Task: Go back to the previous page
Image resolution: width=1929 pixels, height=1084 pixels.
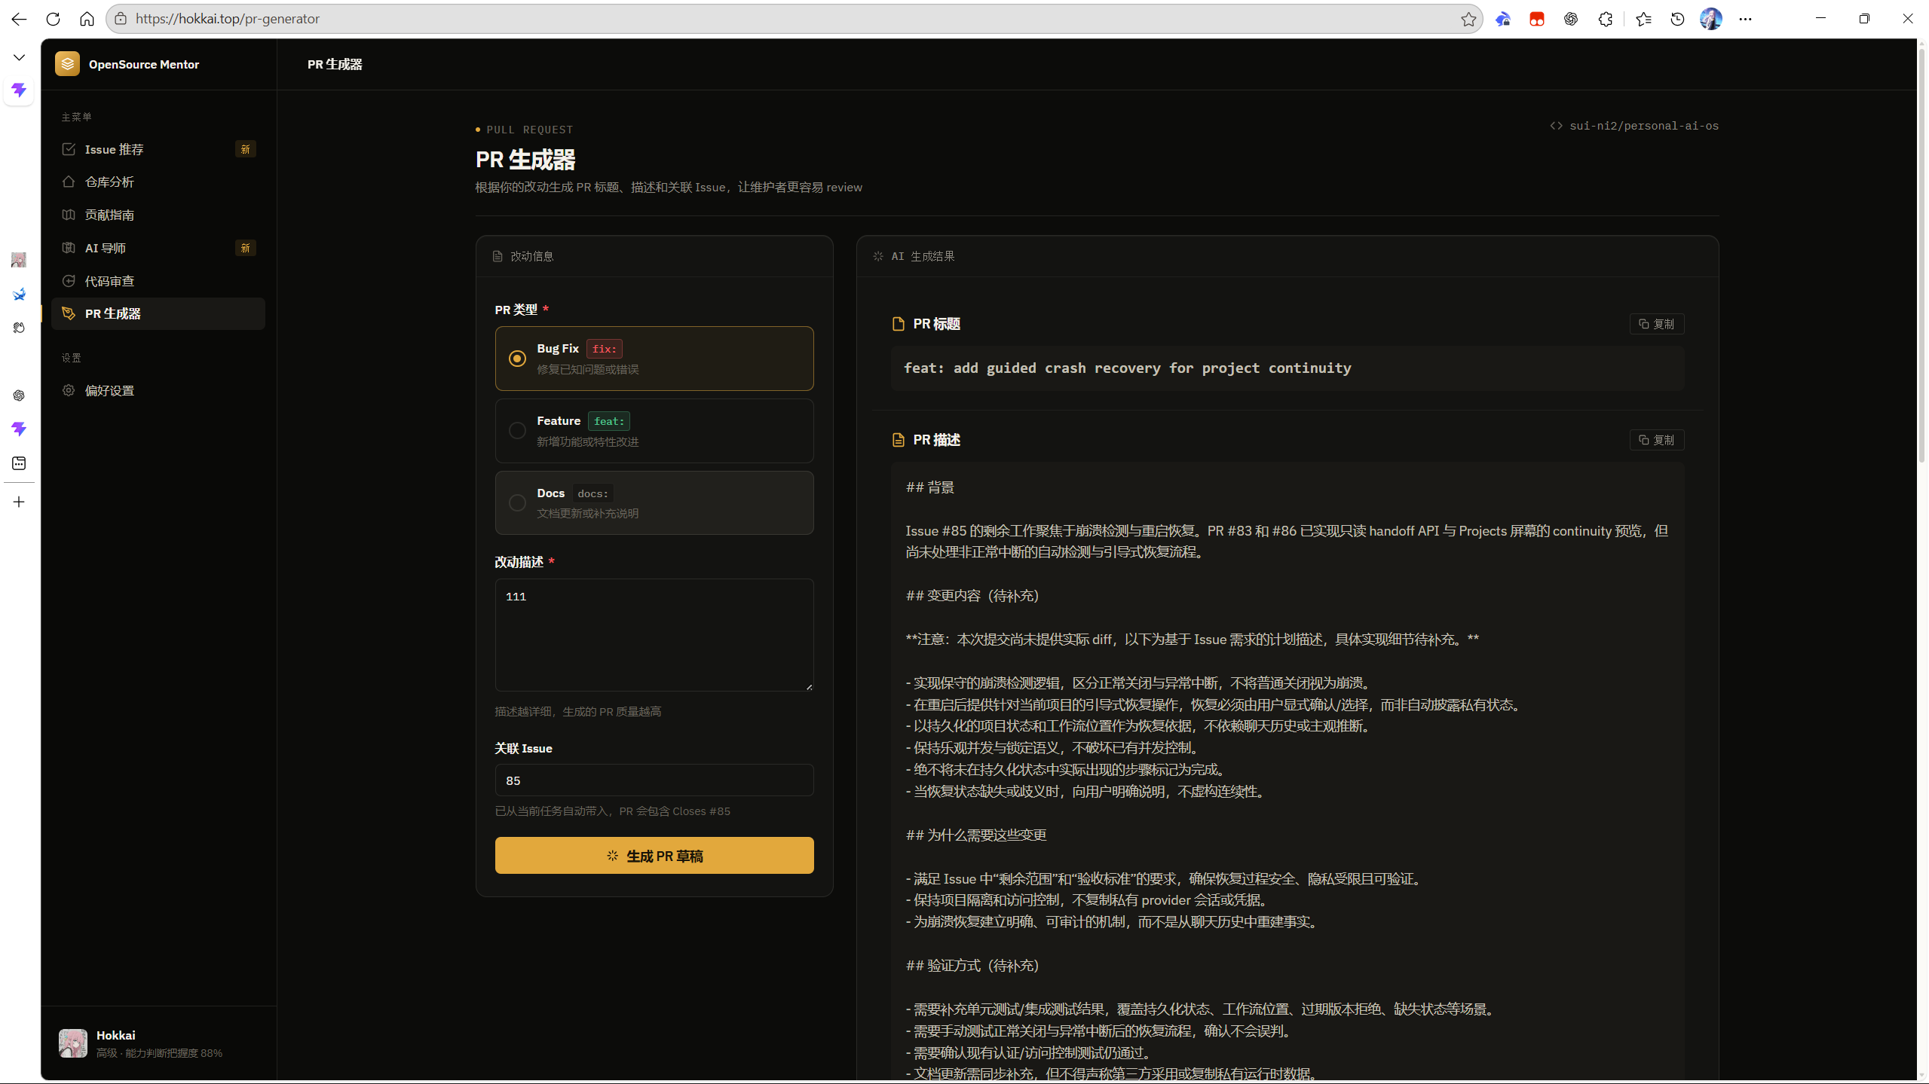Action: point(19,19)
